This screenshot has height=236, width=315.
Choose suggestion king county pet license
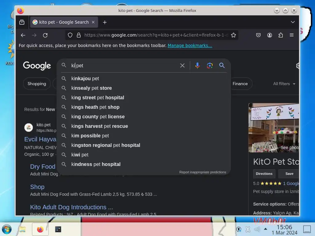point(144,116)
